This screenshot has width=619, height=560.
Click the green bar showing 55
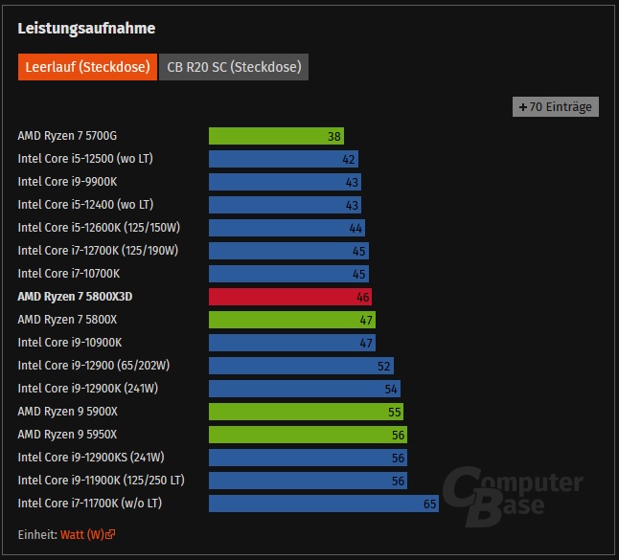[306, 412]
